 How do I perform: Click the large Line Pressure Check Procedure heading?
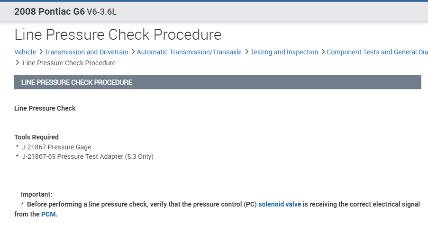point(118,35)
